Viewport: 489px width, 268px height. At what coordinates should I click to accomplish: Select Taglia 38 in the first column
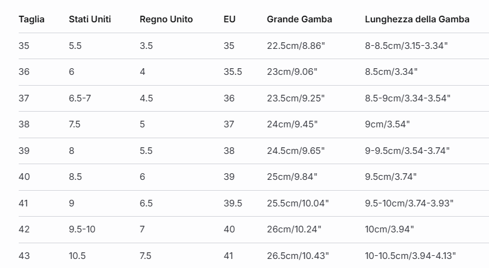[24, 124]
